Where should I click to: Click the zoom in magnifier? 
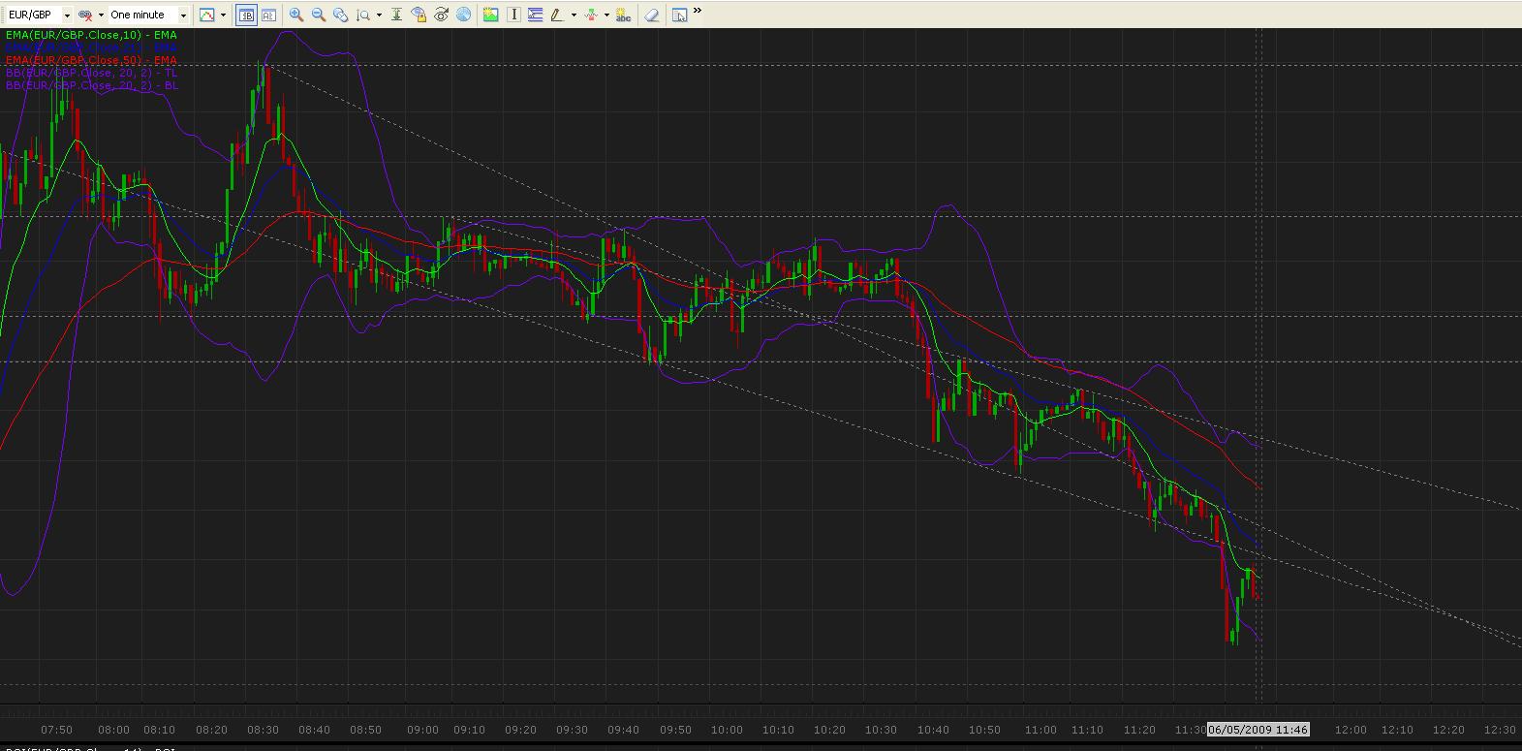(x=296, y=15)
